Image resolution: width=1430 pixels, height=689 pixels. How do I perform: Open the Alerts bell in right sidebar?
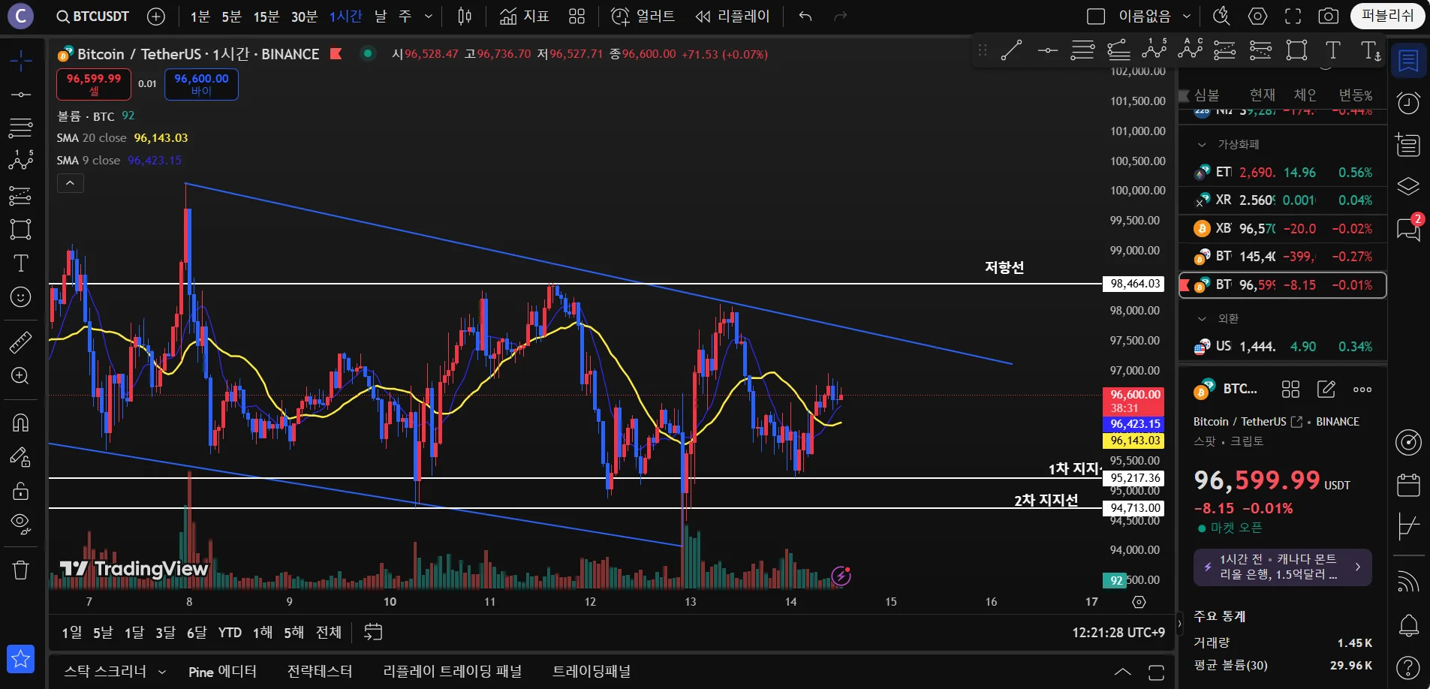pos(1408,625)
